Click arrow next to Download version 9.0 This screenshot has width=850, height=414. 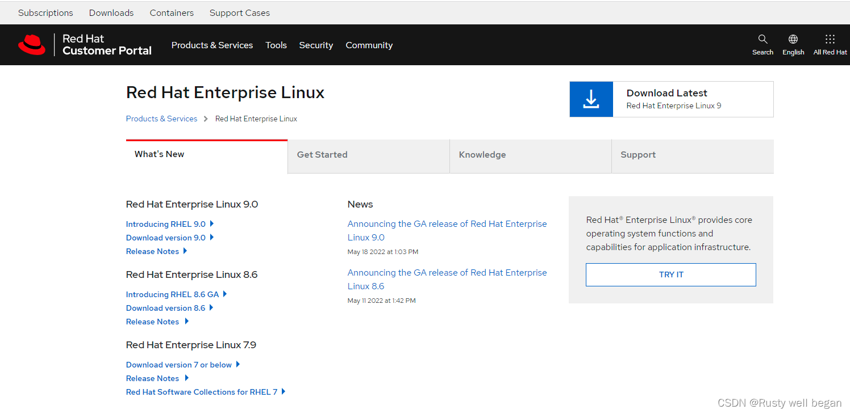click(x=212, y=237)
